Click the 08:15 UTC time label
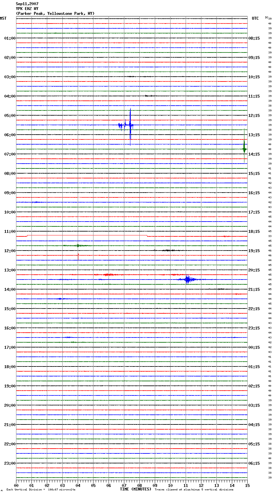Viewport: 273px width, 494px height. pyautogui.click(x=254, y=38)
